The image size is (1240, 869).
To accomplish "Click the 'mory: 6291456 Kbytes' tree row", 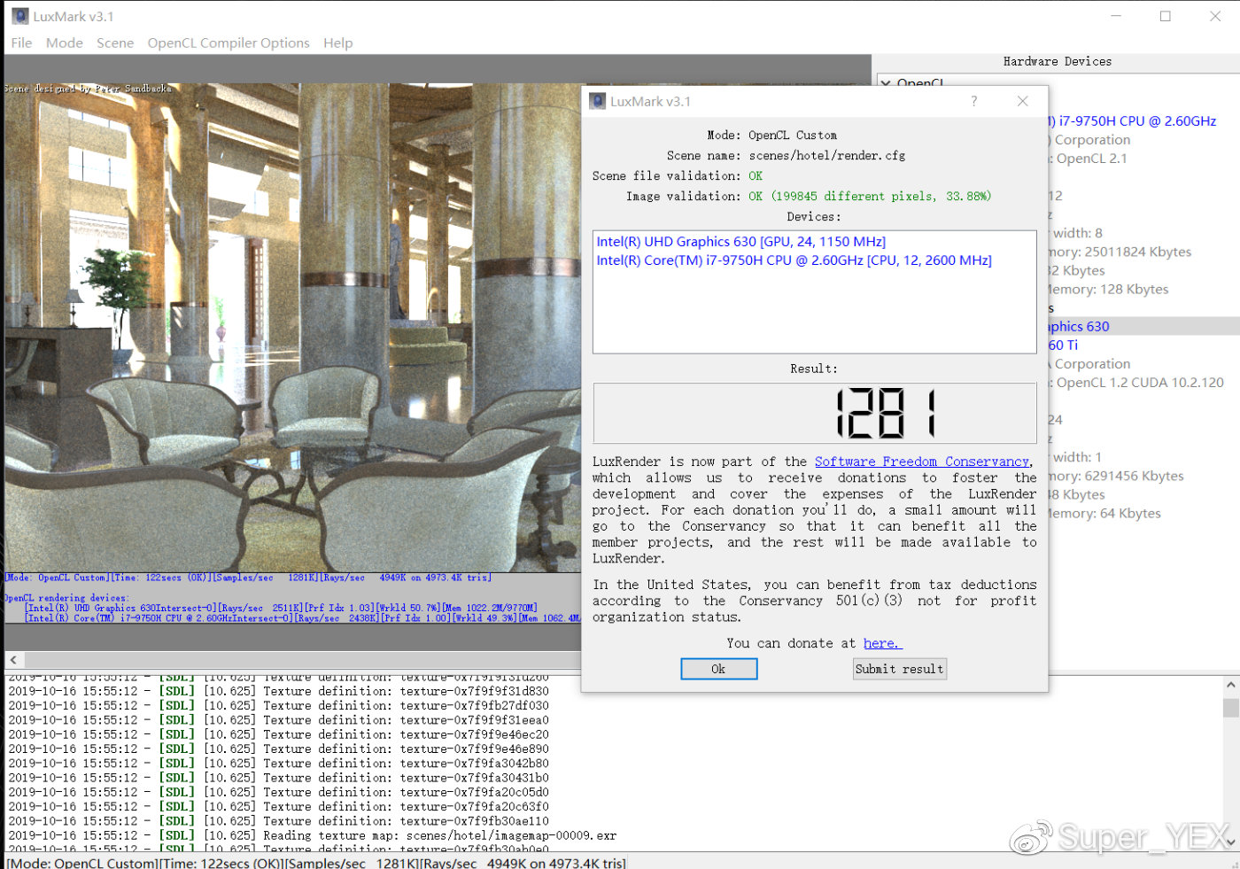I will point(1116,476).
